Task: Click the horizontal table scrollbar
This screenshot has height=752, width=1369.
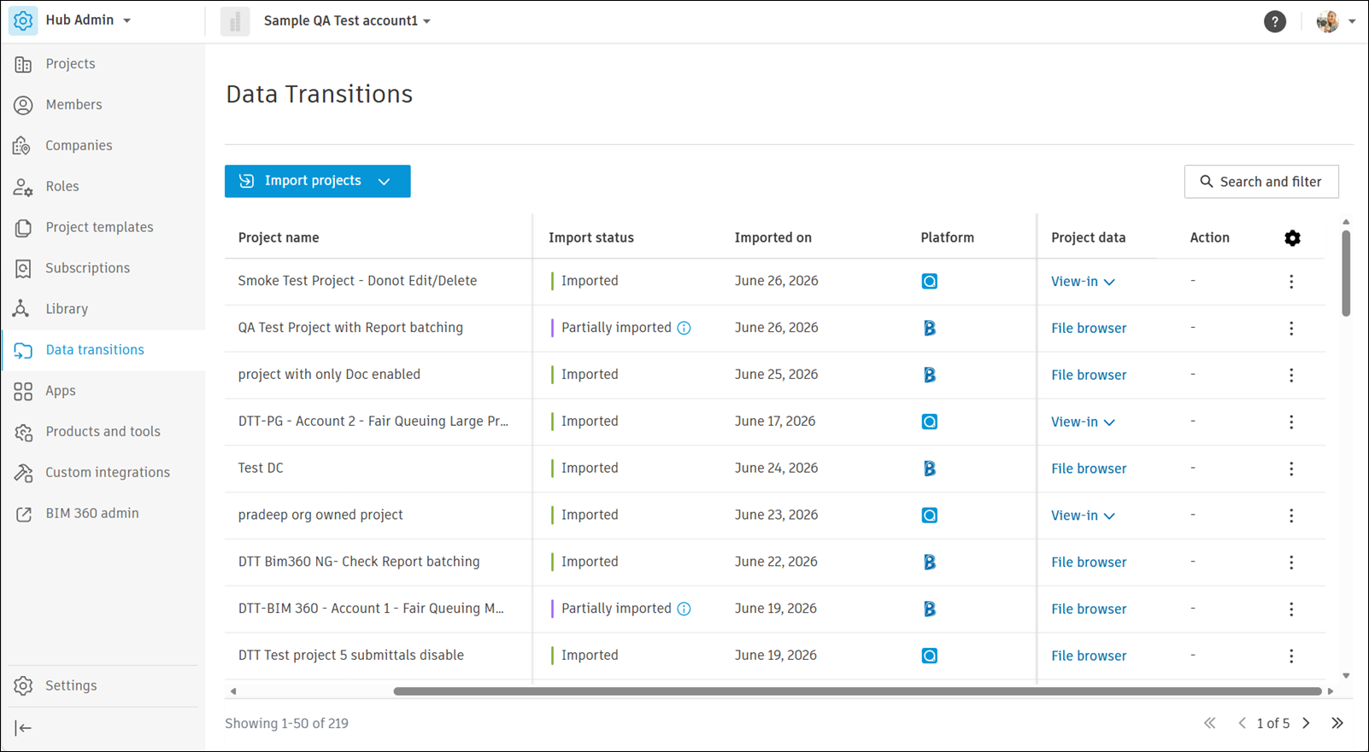Action: [x=857, y=691]
